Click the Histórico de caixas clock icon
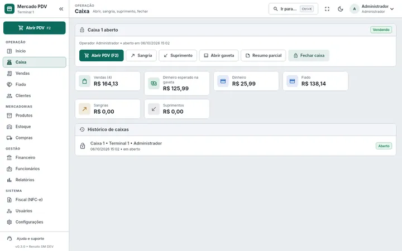 point(82,129)
